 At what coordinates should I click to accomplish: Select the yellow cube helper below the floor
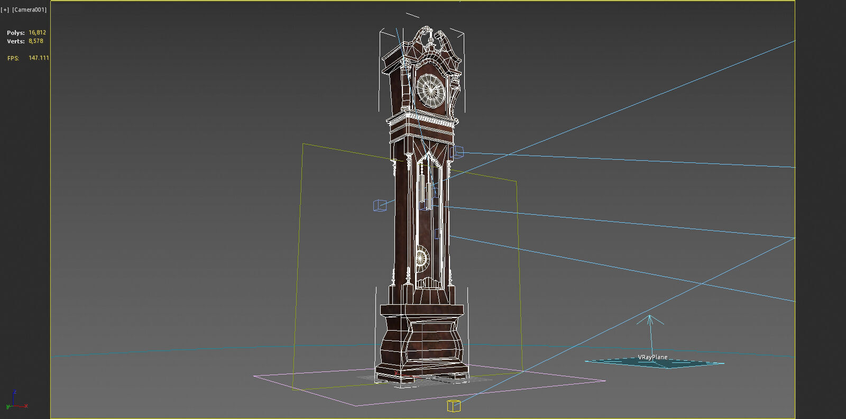click(x=454, y=406)
